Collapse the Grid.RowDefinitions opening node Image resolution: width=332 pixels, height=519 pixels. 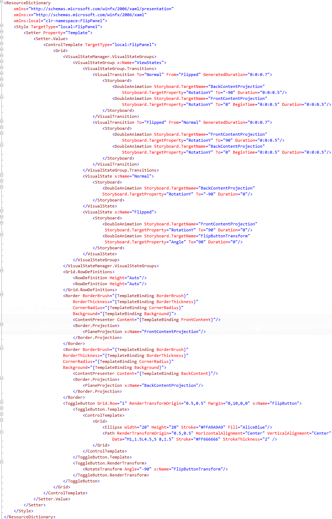pyautogui.click(x=2, y=271)
